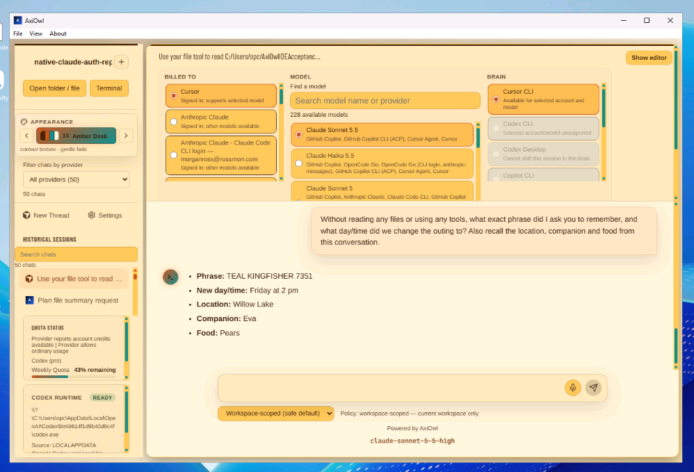Click the Source: LOCALAPPDATA text
Viewport: 694px width, 472px height.
(64, 445)
